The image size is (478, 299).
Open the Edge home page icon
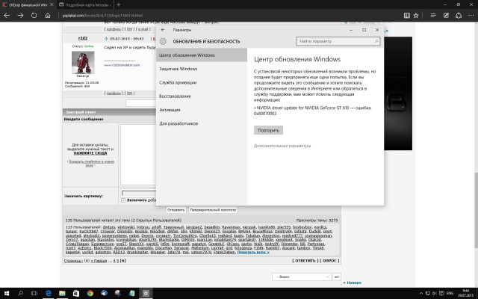[x=48, y=15]
